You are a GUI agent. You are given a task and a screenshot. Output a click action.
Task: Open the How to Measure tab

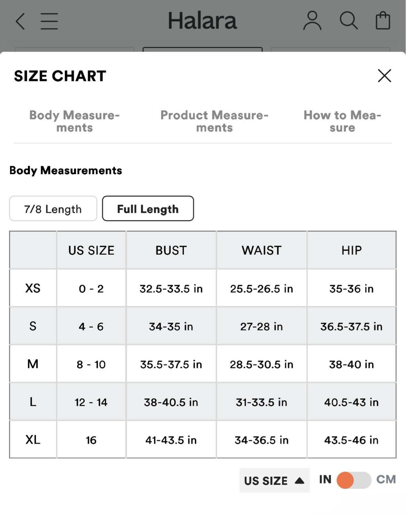342,121
